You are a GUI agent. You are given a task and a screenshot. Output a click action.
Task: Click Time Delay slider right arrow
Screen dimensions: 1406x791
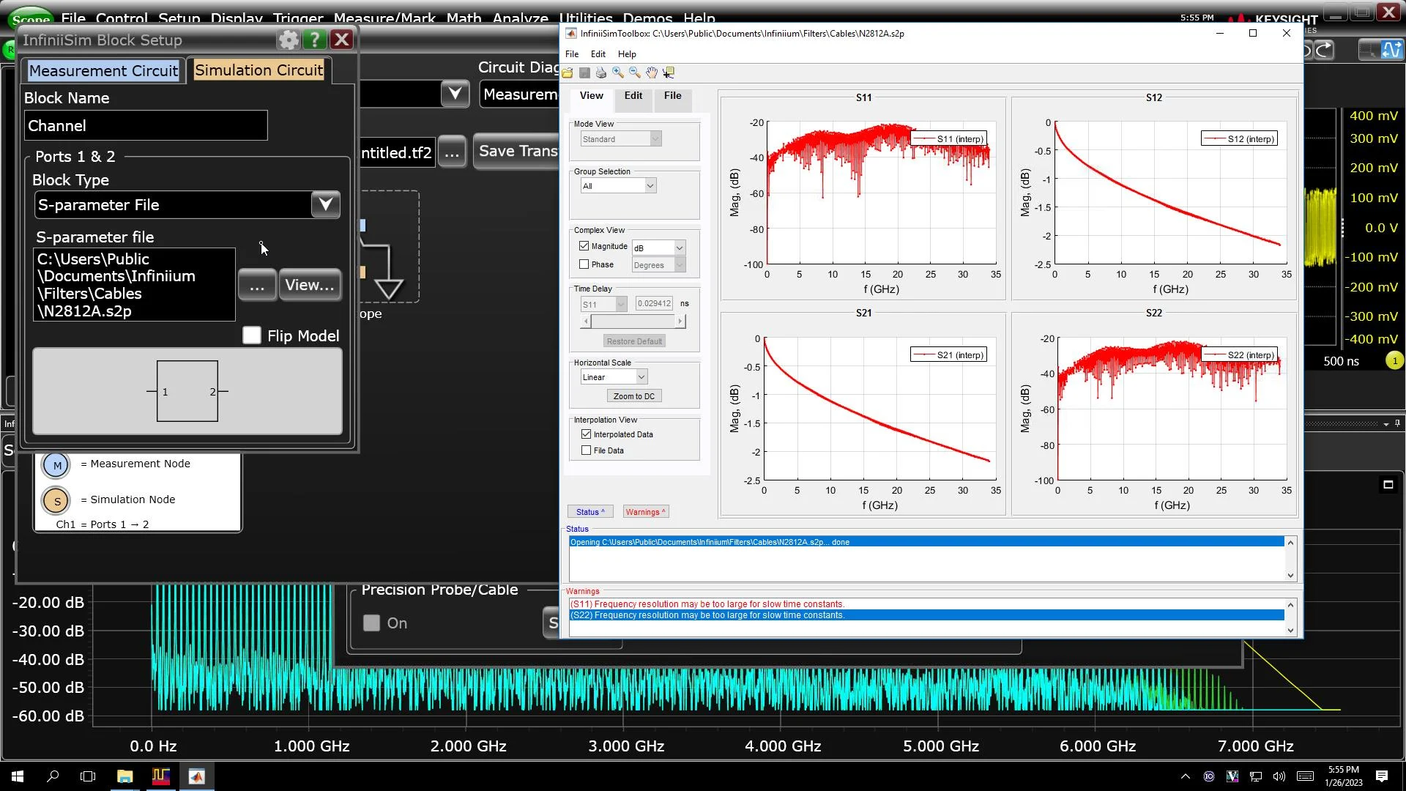pos(680,322)
